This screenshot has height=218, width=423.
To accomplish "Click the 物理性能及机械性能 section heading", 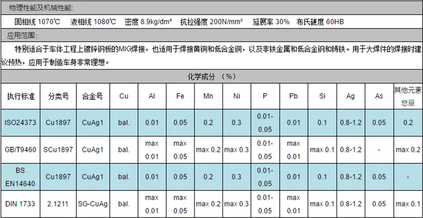I will 40,7.
